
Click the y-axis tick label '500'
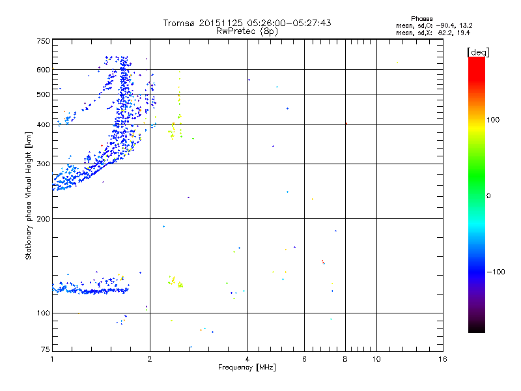[x=43, y=94]
